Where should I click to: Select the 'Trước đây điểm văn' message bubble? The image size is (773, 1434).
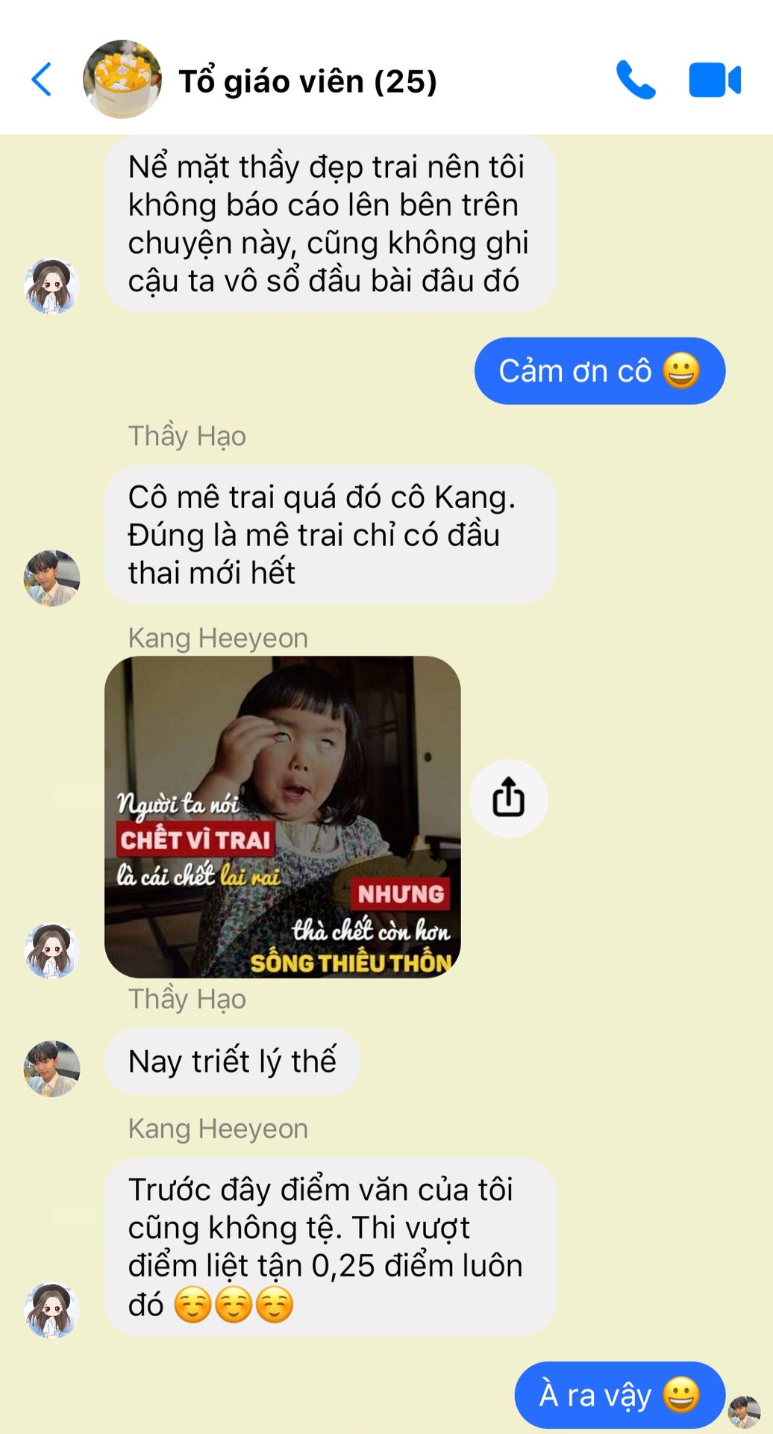pos(330,1247)
